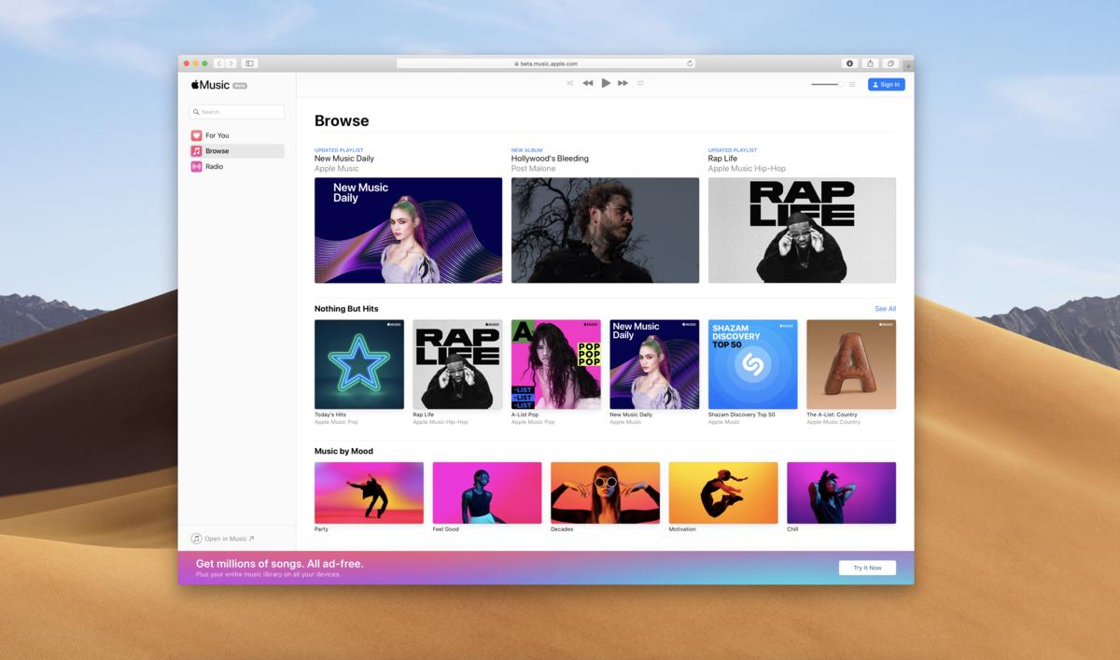Open the Safari share icon

pyautogui.click(x=870, y=63)
